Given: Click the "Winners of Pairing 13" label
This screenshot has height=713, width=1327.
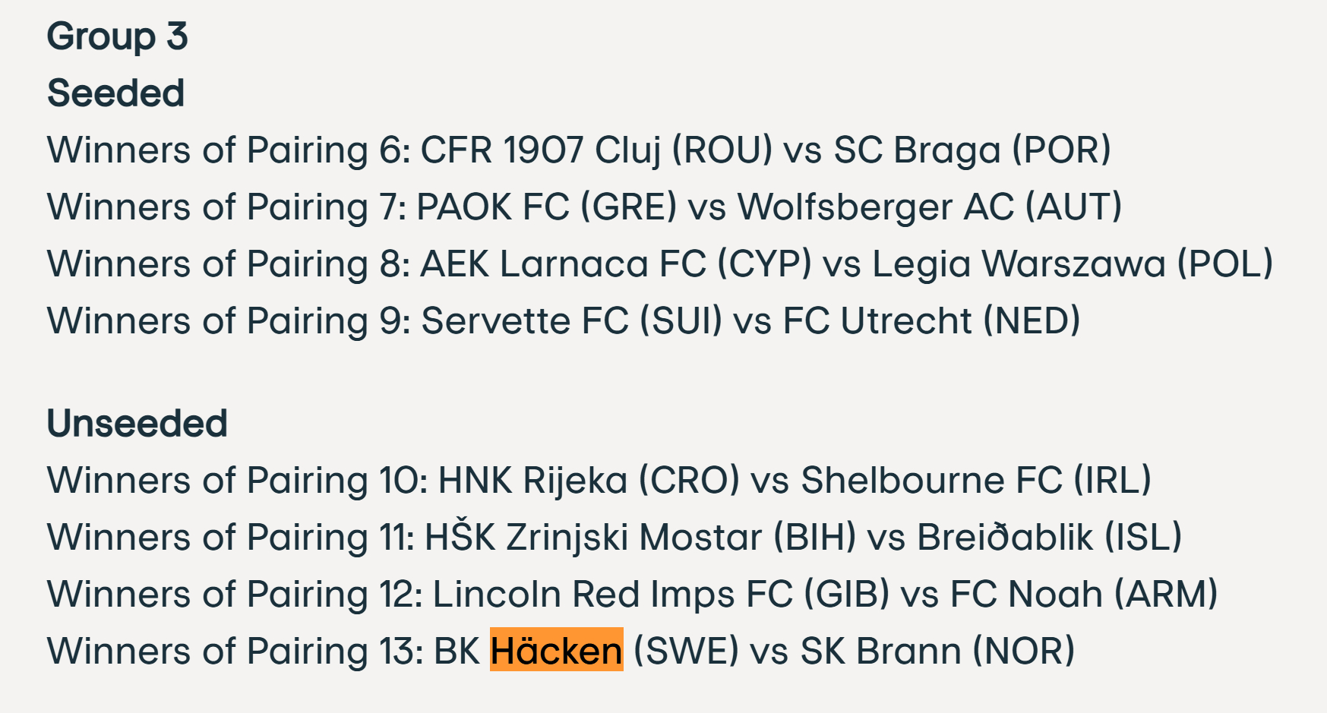Looking at the screenshot, I should (234, 651).
